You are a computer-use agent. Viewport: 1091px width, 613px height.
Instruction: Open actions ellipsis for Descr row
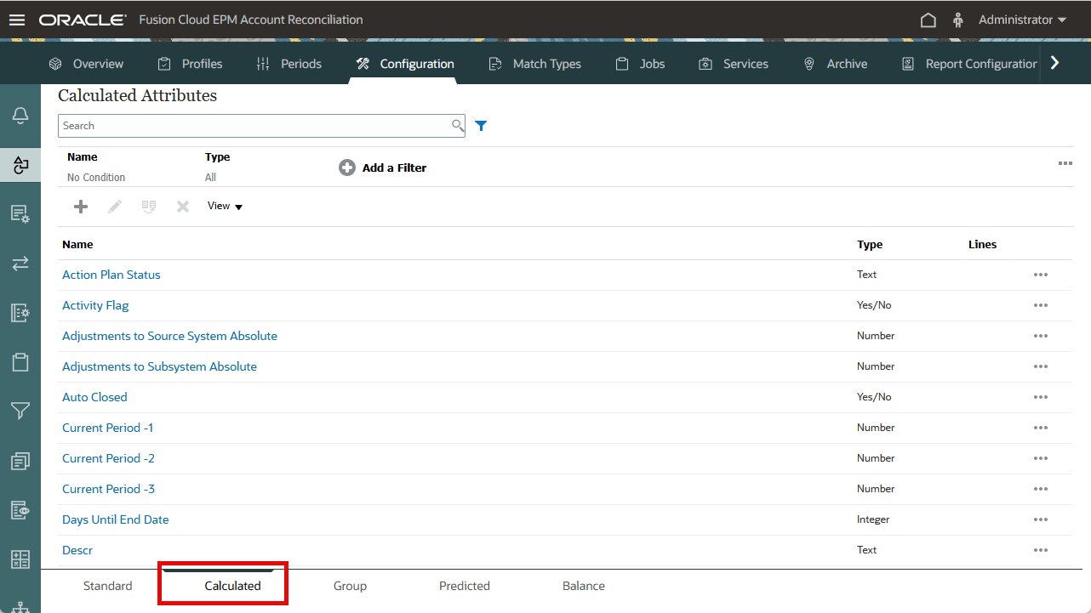click(1040, 550)
